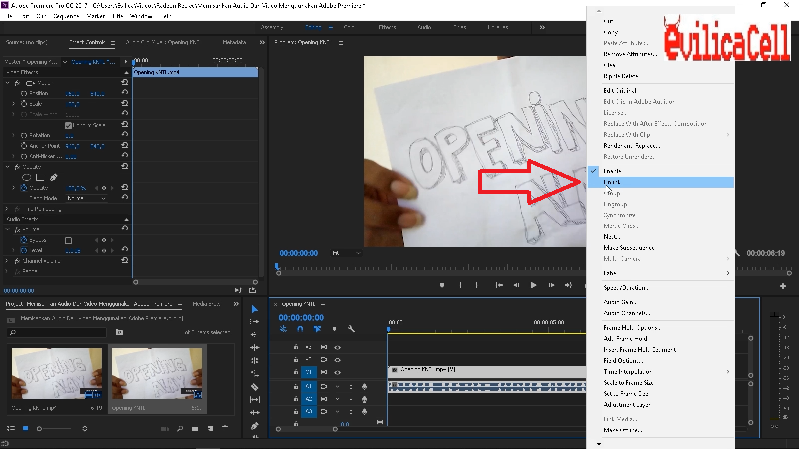The height and width of the screenshot is (449, 799).
Task: Toggle V1 track output eye
Action: (337, 372)
